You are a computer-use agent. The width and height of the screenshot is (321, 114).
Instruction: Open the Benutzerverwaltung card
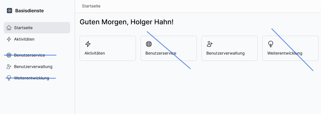[x=230, y=48]
